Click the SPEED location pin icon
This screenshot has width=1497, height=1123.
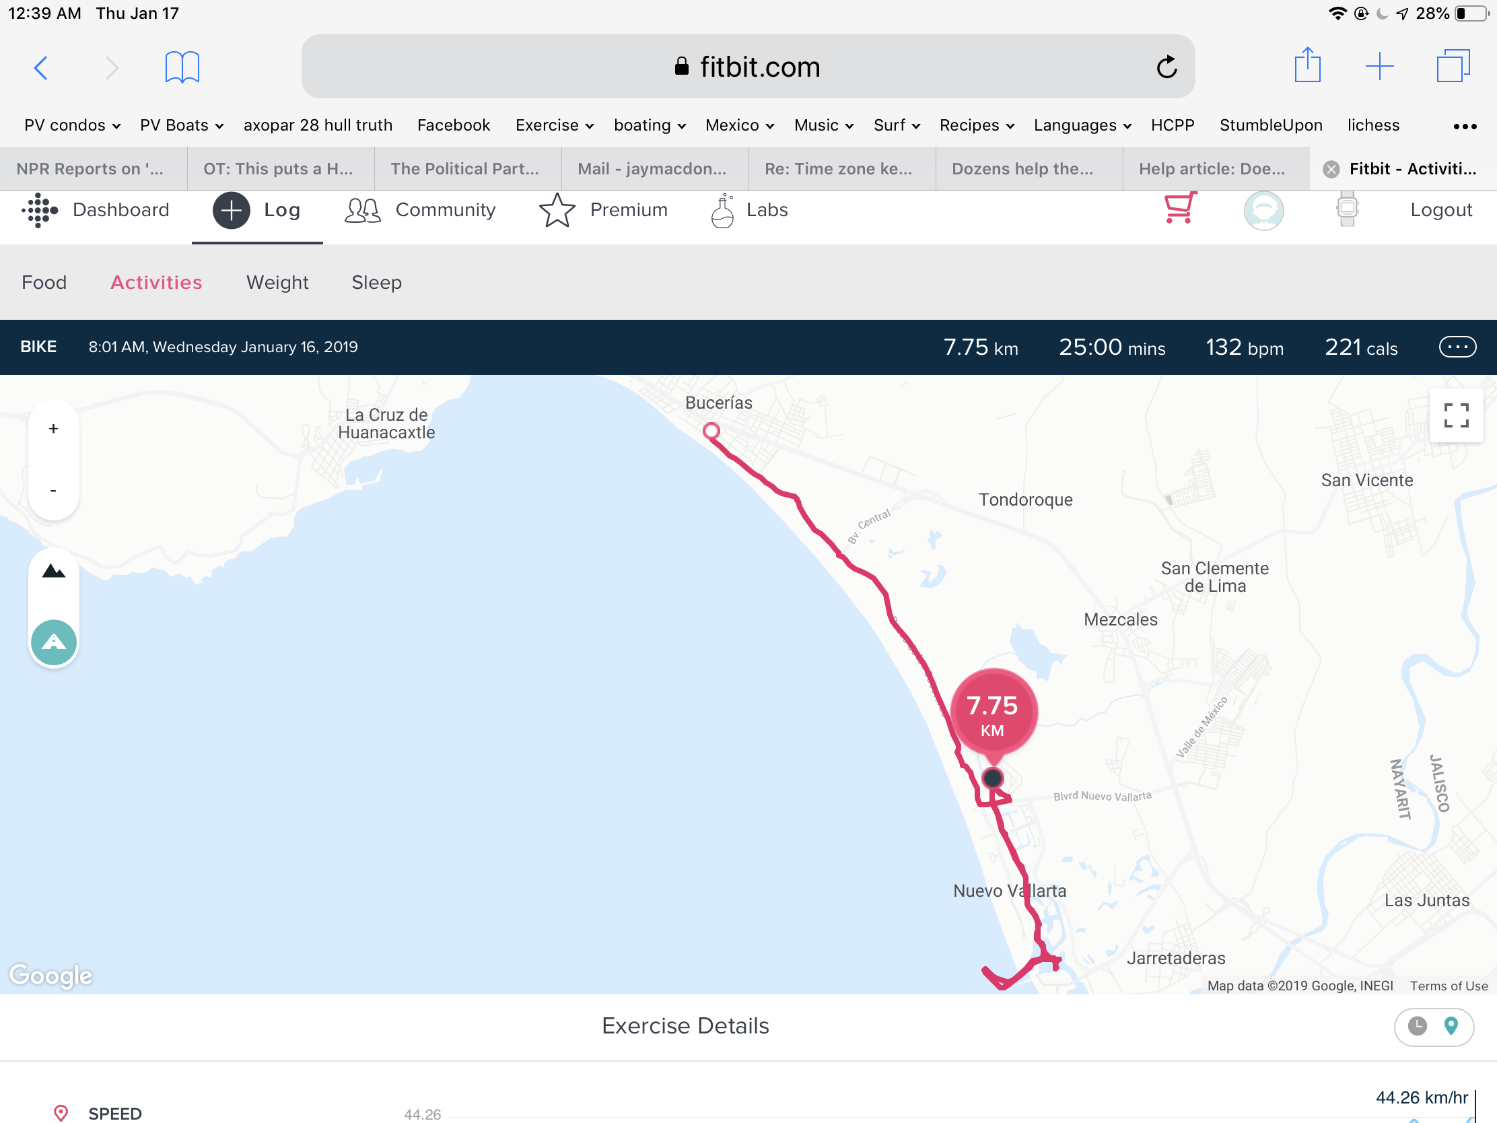(61, 1113)
